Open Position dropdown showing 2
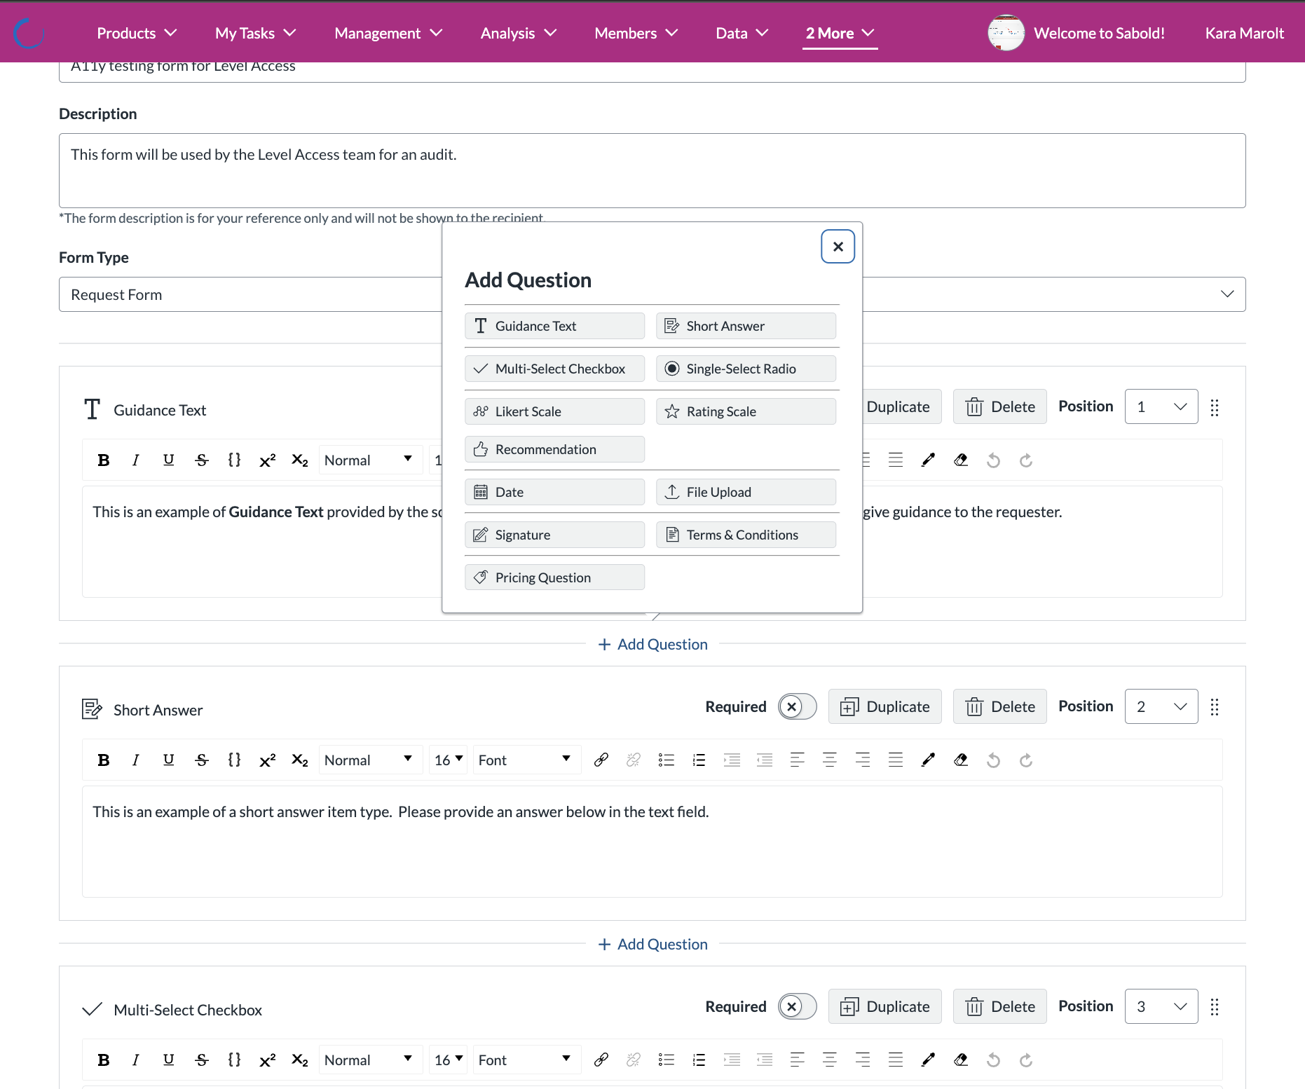Viewport: 1305px width, 1089px height. point(1161,706)
